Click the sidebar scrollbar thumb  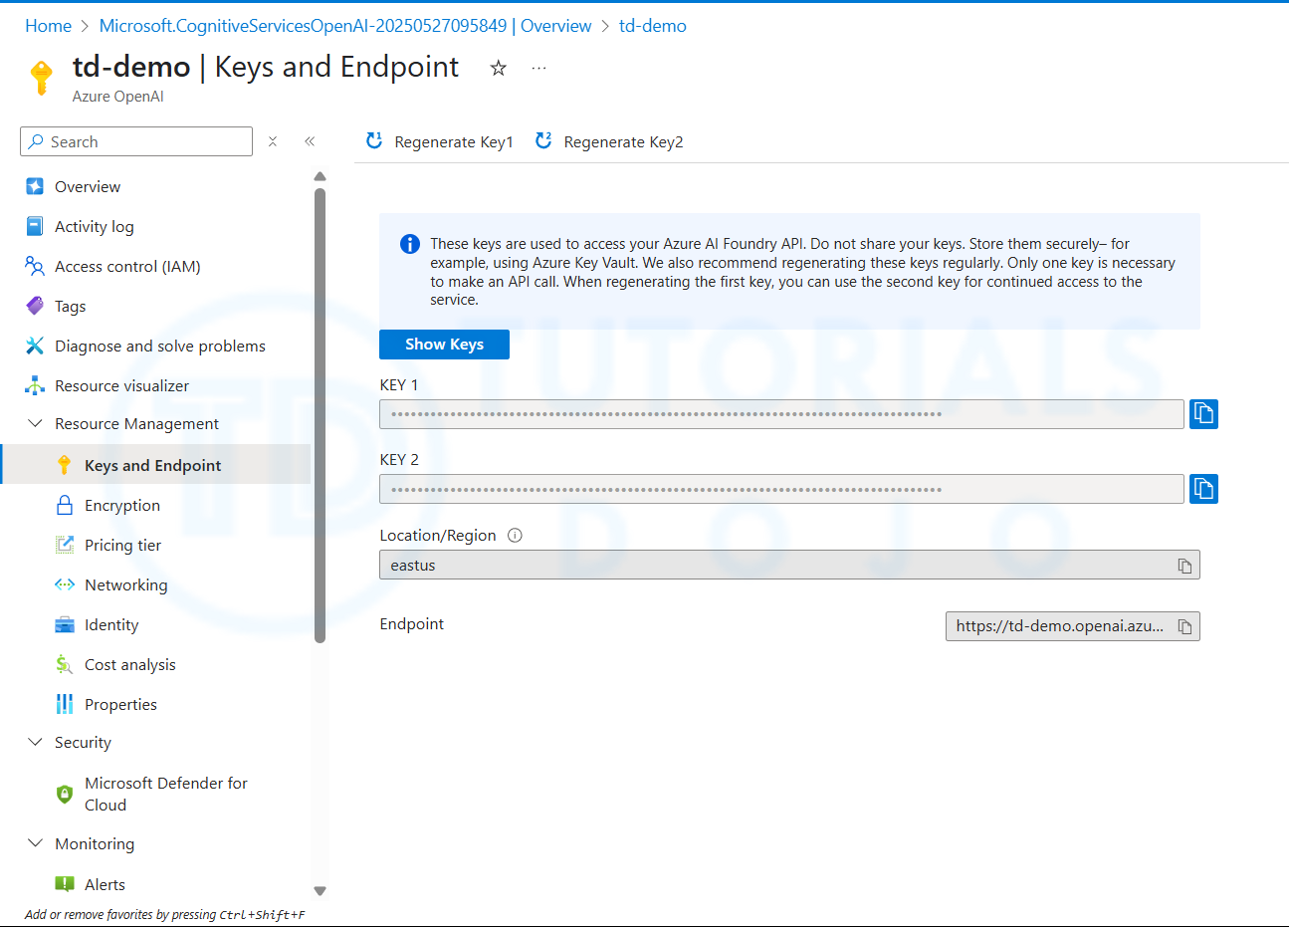click(320, 415)
